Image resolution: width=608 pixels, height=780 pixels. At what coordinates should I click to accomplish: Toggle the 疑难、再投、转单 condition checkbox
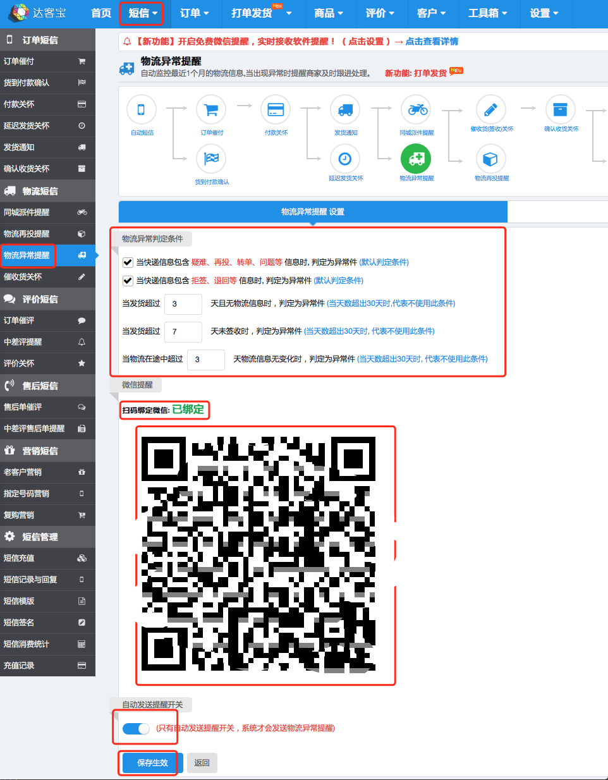pos(128,262)
